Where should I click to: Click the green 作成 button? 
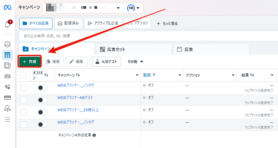click(x=30, y=62)
